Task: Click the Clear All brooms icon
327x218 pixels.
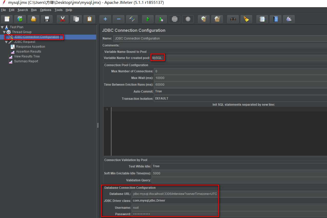Action: point(217,19)
